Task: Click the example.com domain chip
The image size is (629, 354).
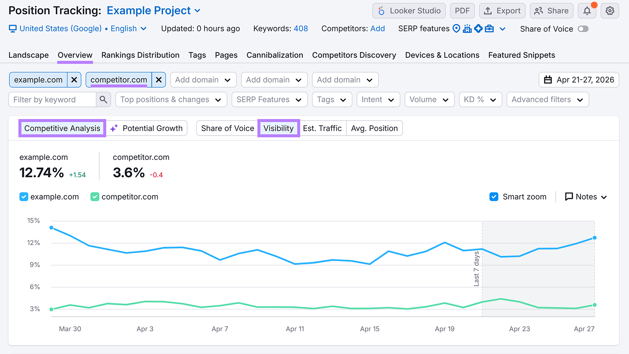Action: (x=38, y=80)
